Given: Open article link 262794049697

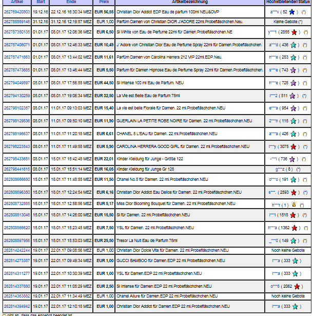Looking at the screenshot, I should point(17,83).
